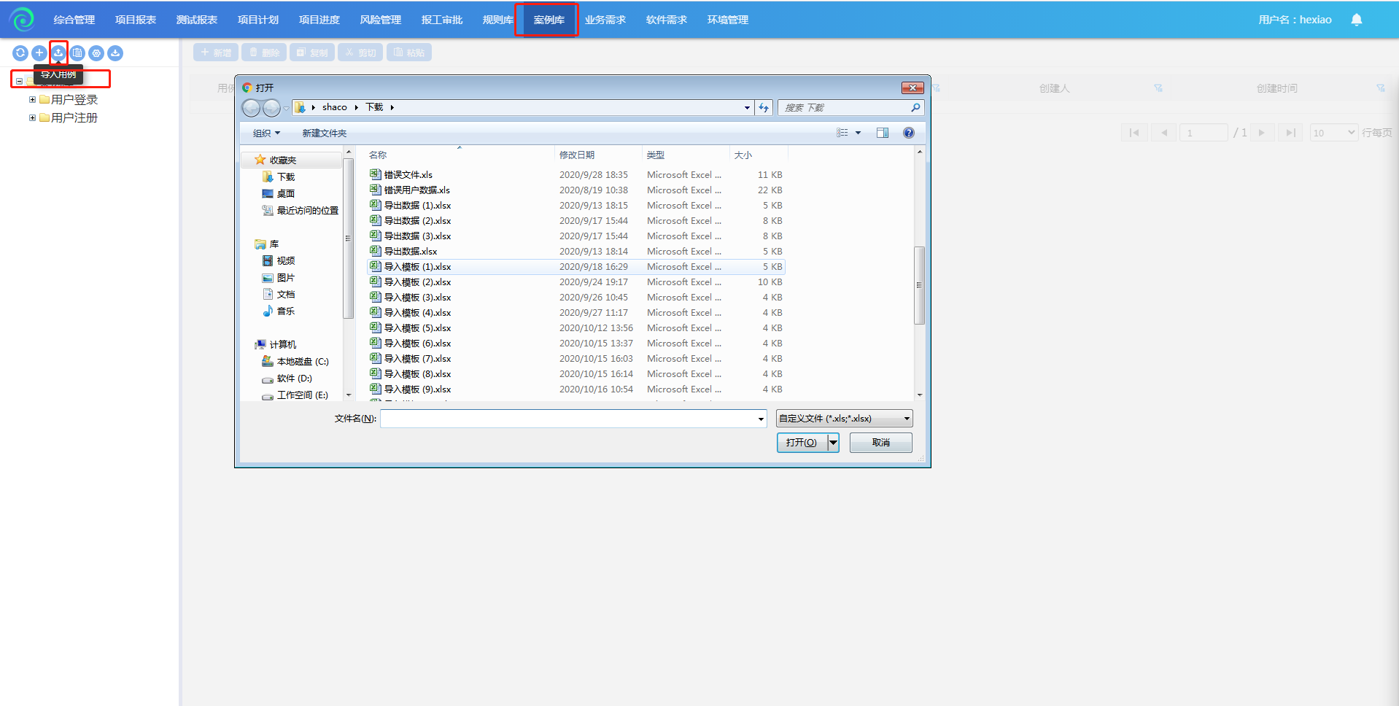Click the gear settings icon above the tree
The width and height of the screenshot is (1399, 706).
point(96,53)
